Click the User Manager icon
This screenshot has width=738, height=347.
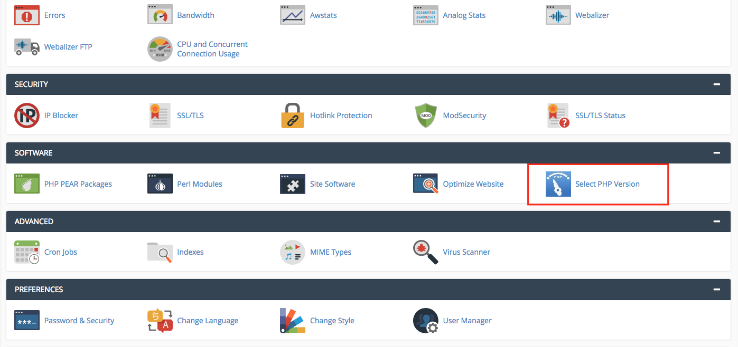(x=426, y=321)
